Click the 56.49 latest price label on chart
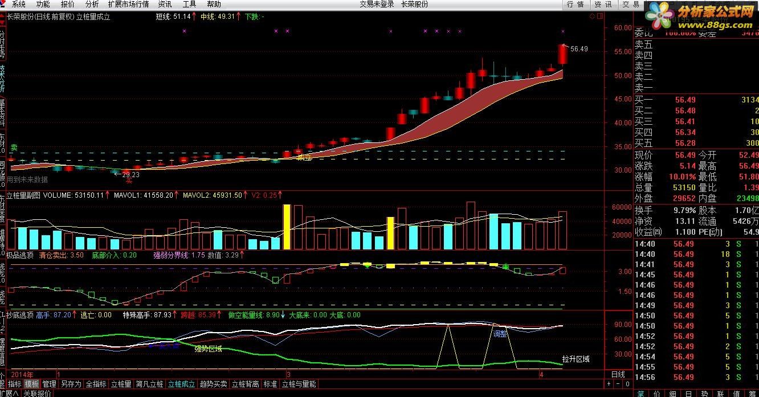This screenshot has height=397, width=759. (578, 49)
